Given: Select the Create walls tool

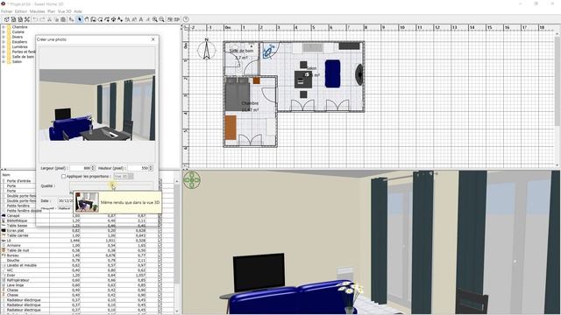Looking at the screenshot, I should tap(93, 19).
